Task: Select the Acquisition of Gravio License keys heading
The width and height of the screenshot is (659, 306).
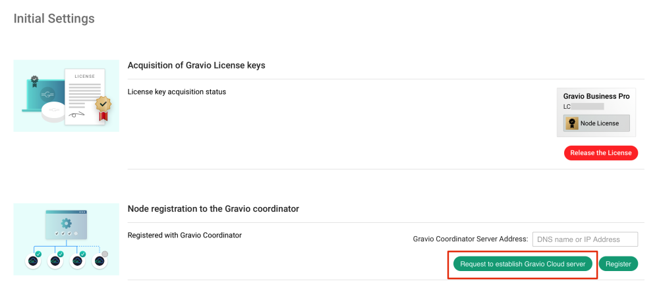Action: click(196, 65)
